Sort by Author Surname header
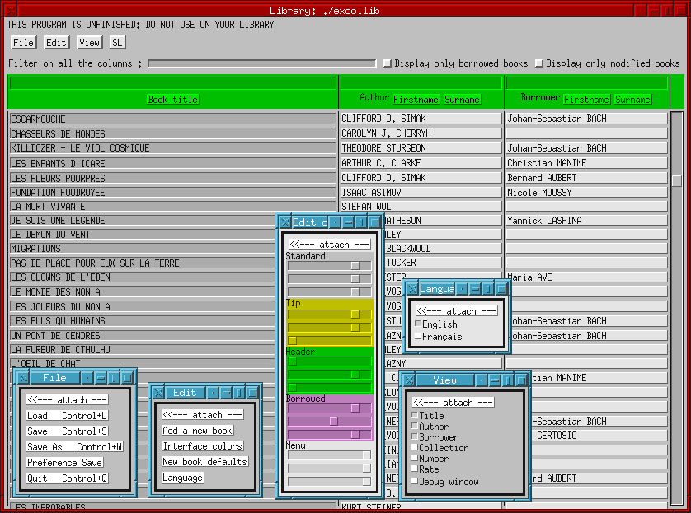The height and width of the screenshot is (513, 691). (x=462, y=100)
